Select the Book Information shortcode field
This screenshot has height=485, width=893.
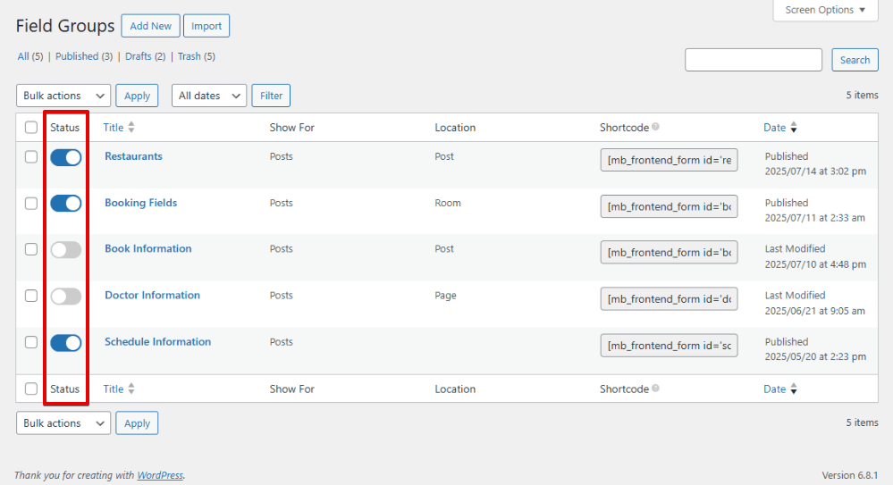[670, 252]
